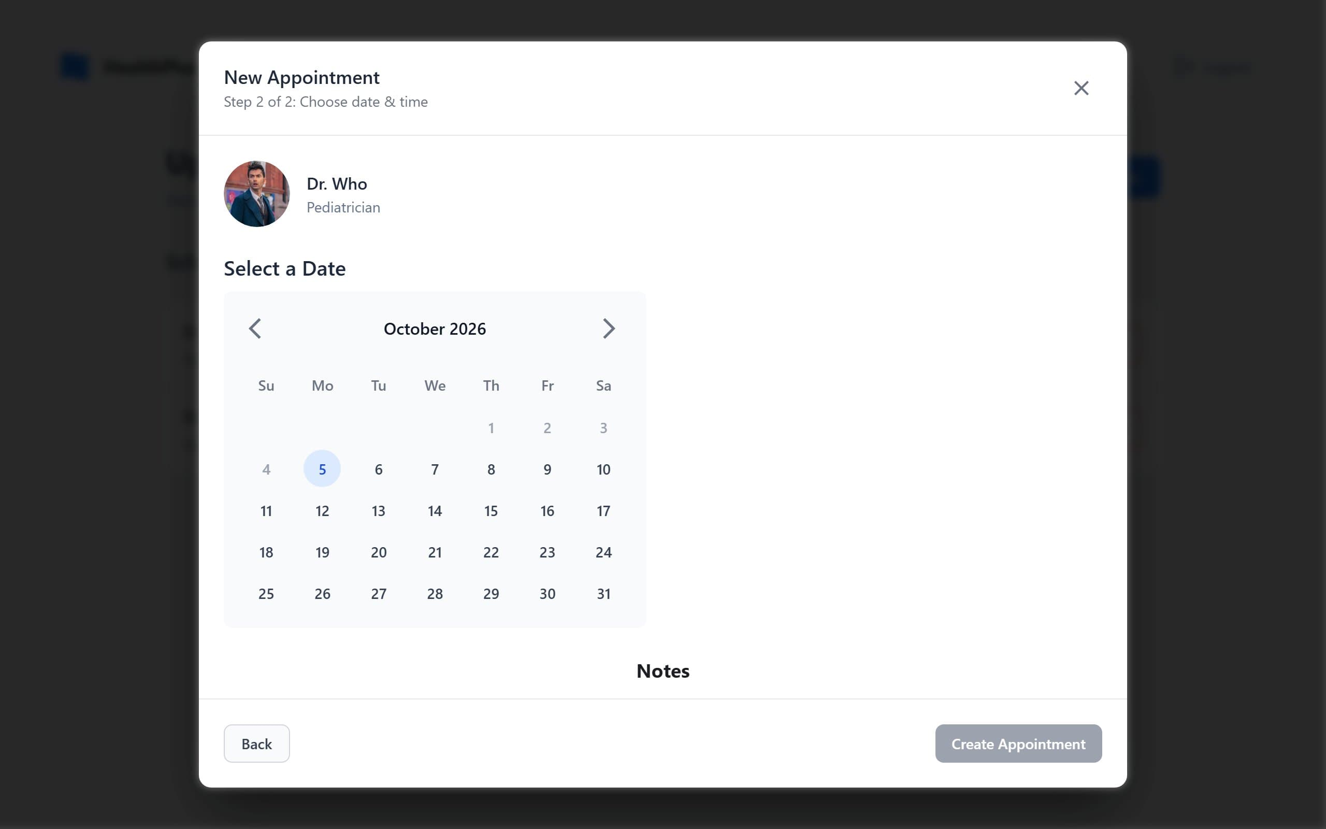
Task: Select October 13 in the calendar
Action: 379,510
